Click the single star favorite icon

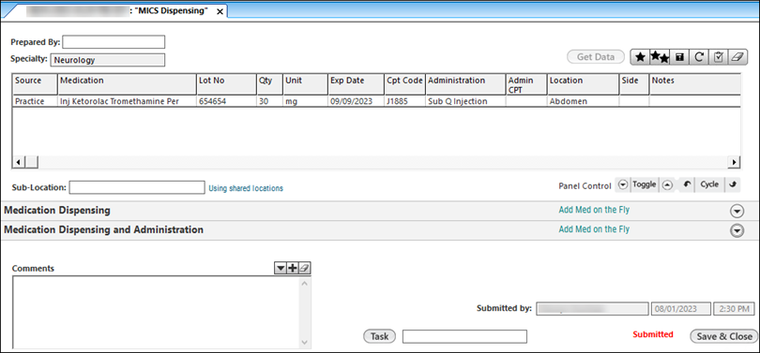[640, 57]
